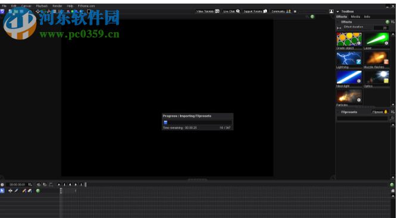Select the eraser tool in timeline
397x218 pixels.
[30, 191]
